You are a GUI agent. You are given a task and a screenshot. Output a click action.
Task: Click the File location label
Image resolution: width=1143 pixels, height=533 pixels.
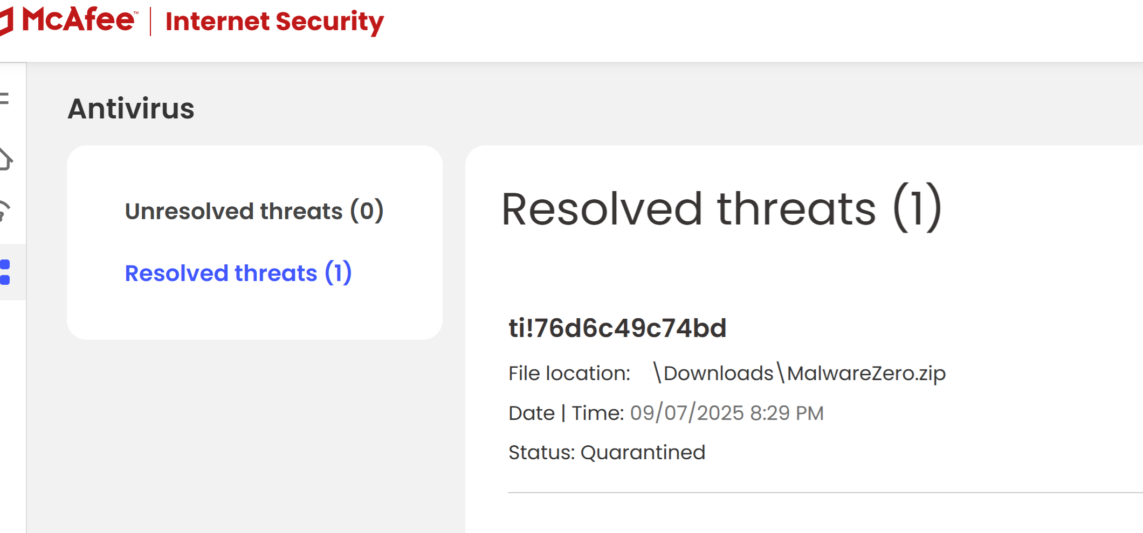569,373
